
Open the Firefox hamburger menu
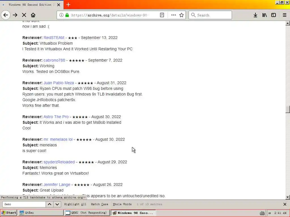coord(285,15)
